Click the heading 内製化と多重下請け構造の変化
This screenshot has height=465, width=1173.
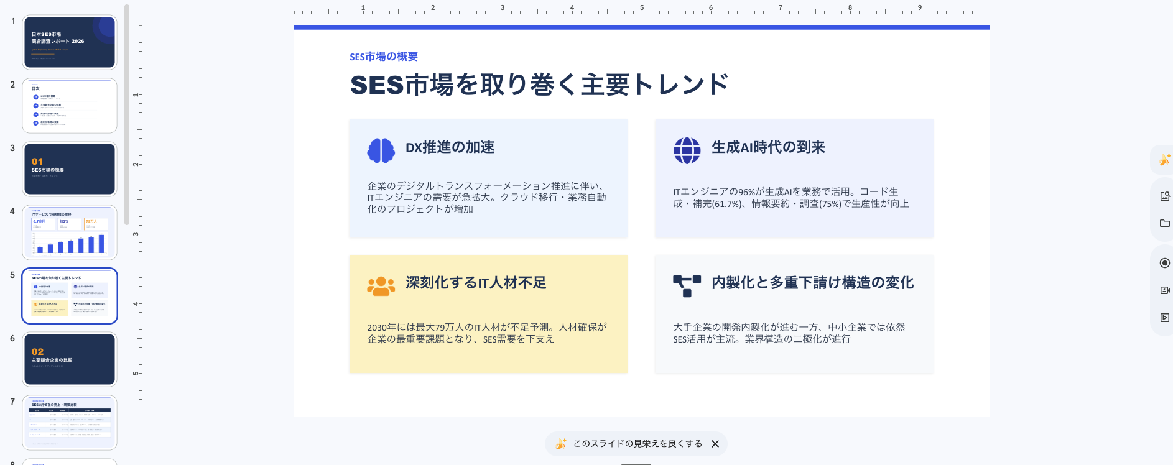click(812, 283)
